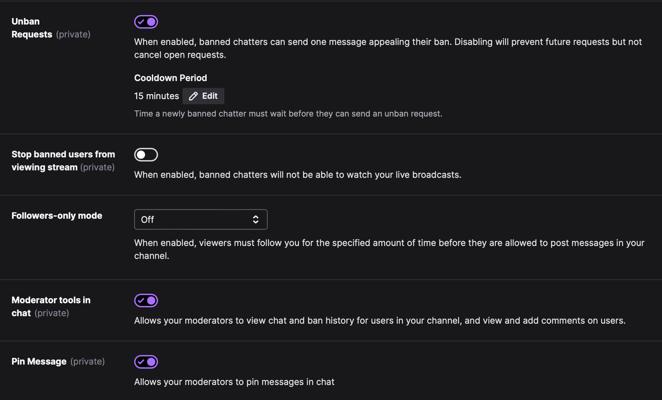
Task: Click the checkmark inside Unban Requests switch
Action: (x=141, y=22)
